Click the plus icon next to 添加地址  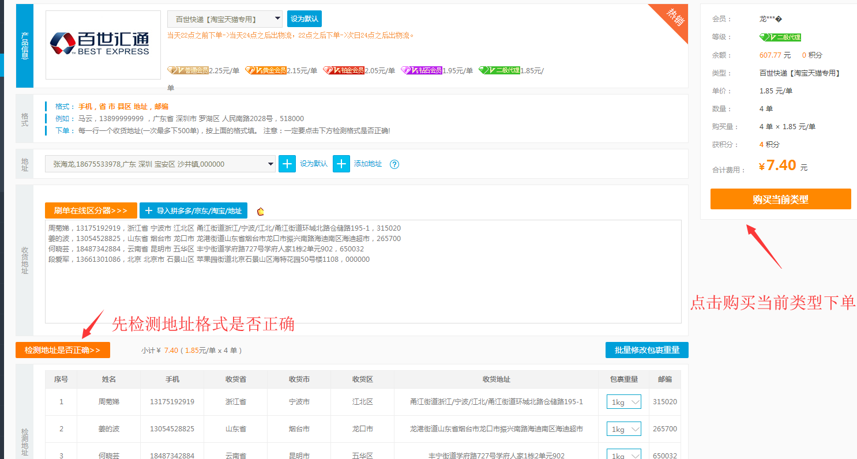pyautogui.click(x=341, y=164)
